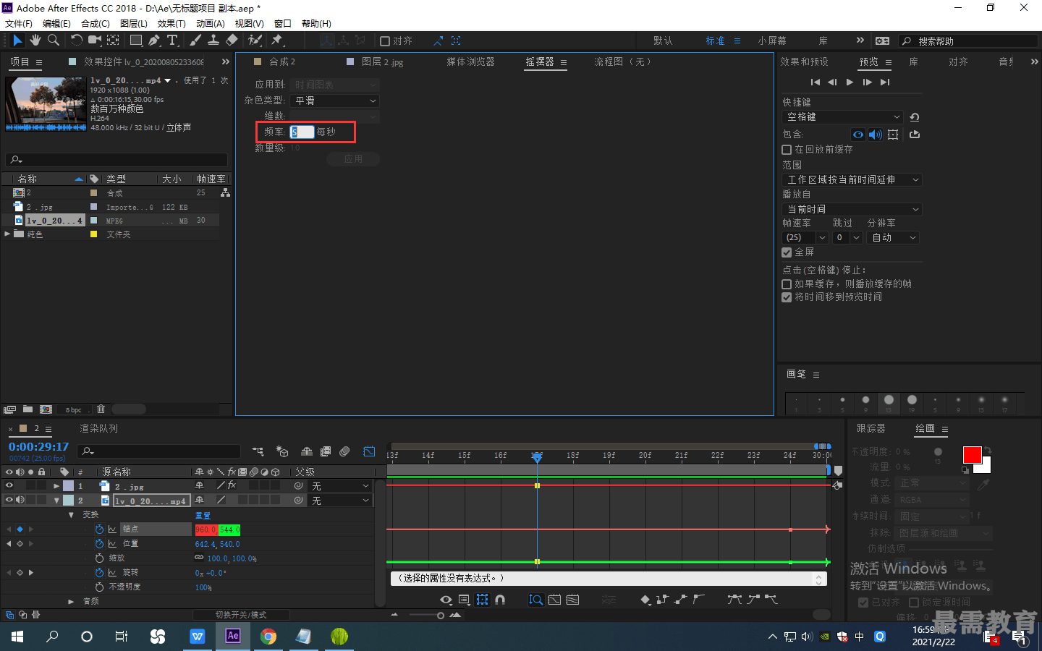Select the Pen tool

(154, 41)
